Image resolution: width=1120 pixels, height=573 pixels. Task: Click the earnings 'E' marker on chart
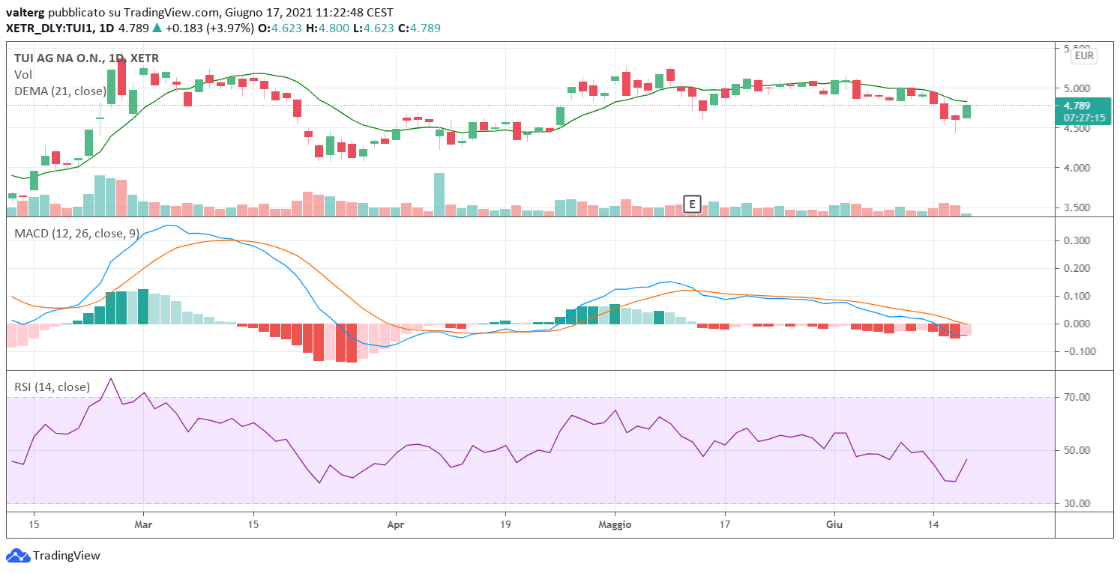[x=693, y=204]
